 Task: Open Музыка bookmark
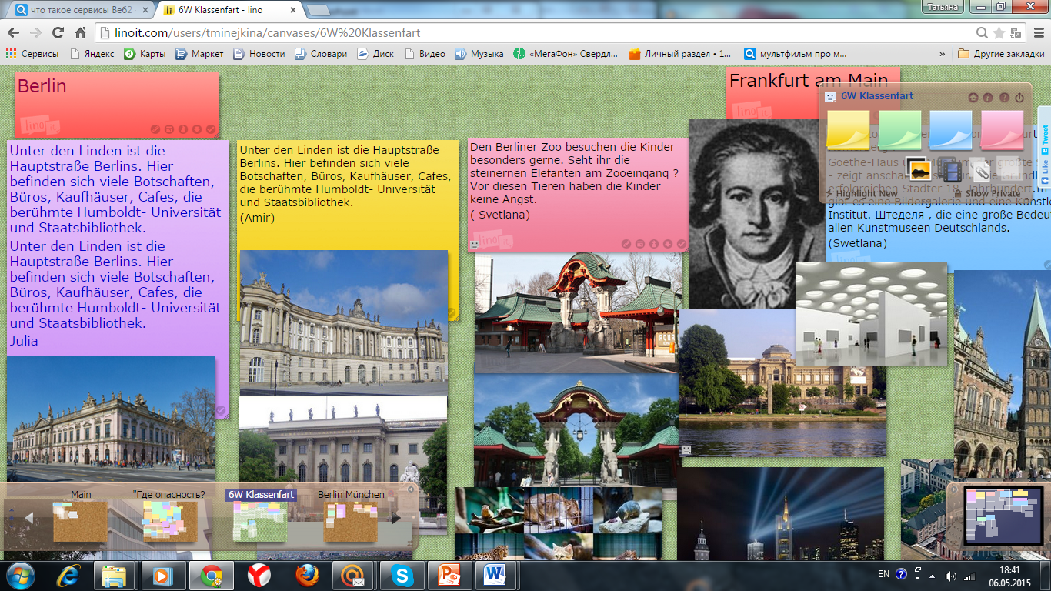(479, 54)
